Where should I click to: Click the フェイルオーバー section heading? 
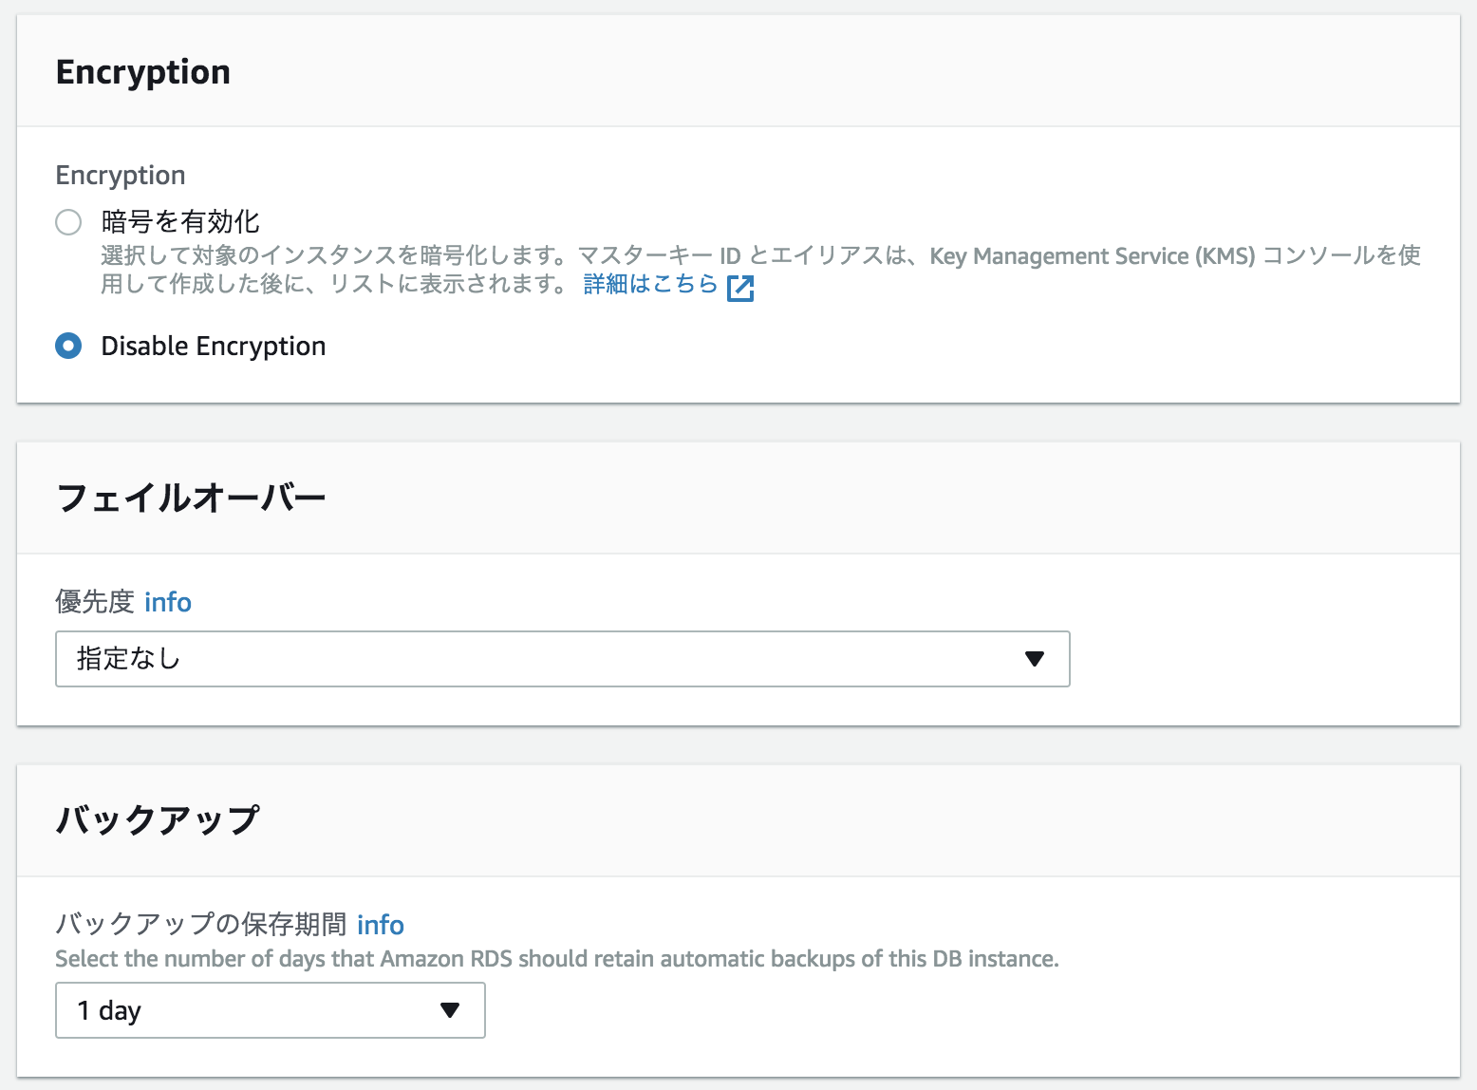tap(191, 498)
